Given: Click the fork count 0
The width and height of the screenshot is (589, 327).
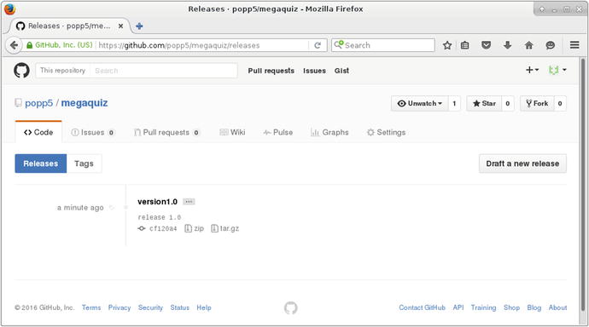Looking at the screenshot, I should pyautogui.click(x=560, y=103).
